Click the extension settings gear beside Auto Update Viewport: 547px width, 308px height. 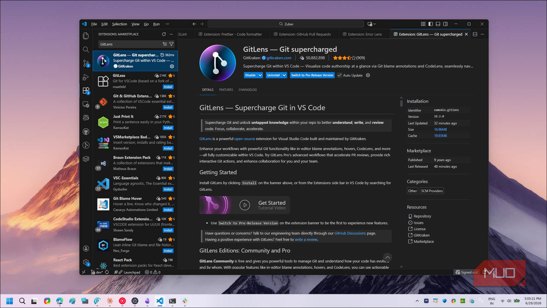[368, 75]
